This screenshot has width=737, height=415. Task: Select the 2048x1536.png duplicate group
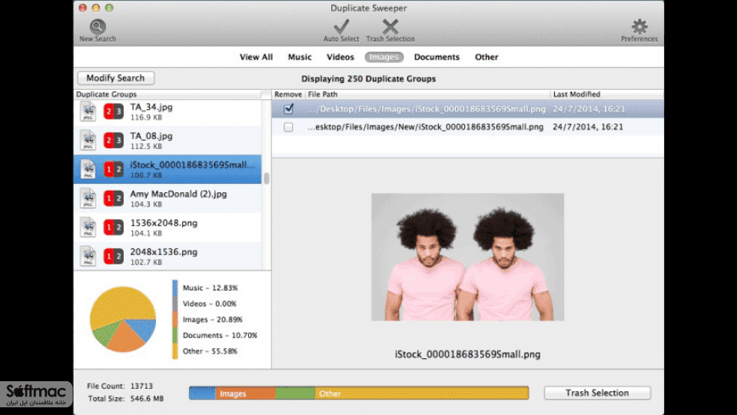[168, 256]
